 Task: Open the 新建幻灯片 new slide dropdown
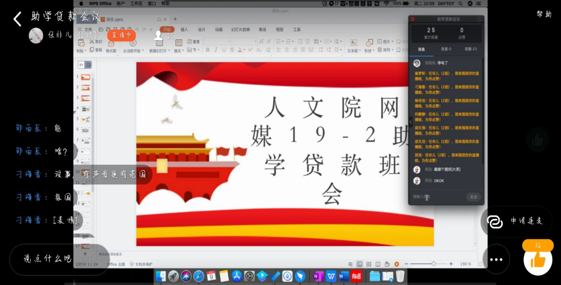tap(159, 51)
